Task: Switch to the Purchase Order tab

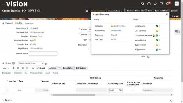Action: (x=36, y=73)
